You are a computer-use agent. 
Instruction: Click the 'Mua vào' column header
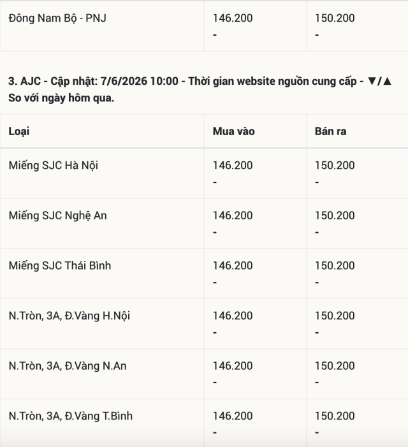pos(233,131)
